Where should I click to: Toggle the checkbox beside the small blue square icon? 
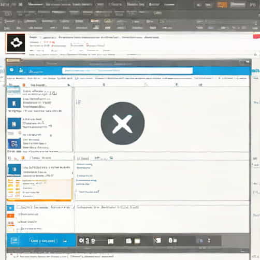18,207
